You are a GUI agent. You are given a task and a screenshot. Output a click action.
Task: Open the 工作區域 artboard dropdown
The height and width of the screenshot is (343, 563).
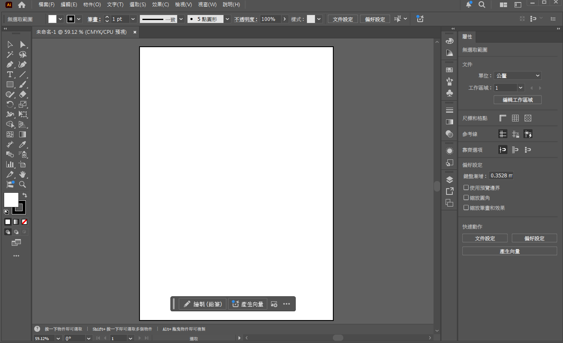(x=520, y=88)
